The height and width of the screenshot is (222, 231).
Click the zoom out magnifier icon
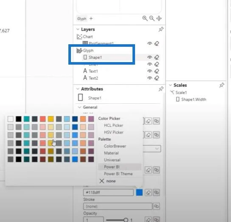coord(152,18)
